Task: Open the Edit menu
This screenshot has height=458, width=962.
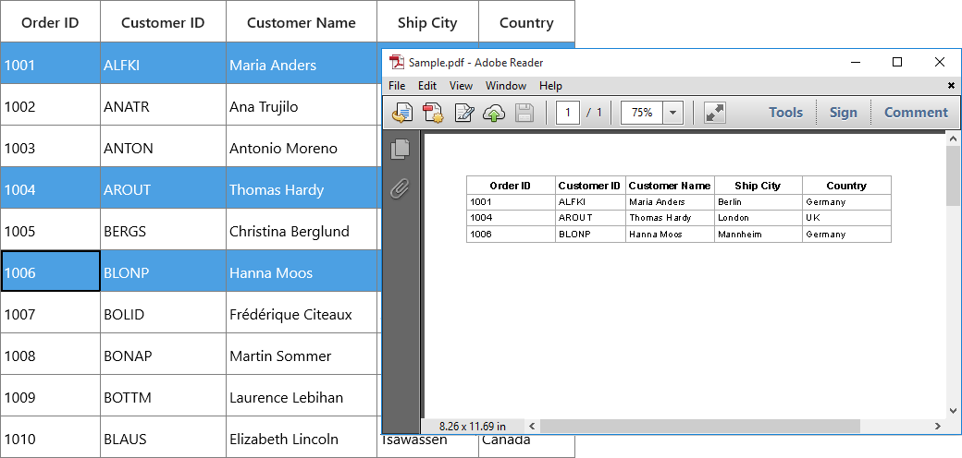Action: click(427, 86)
